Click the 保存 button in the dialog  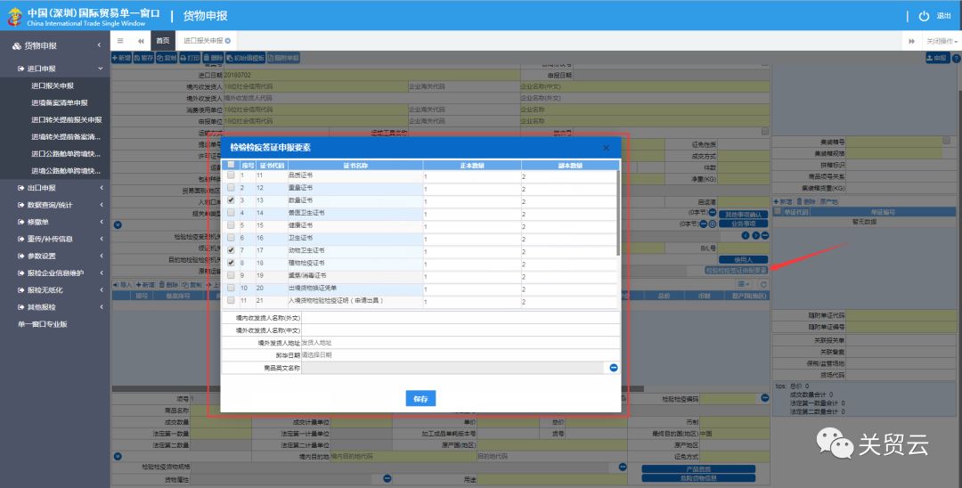pyautogui.click(x=420, y=398)
